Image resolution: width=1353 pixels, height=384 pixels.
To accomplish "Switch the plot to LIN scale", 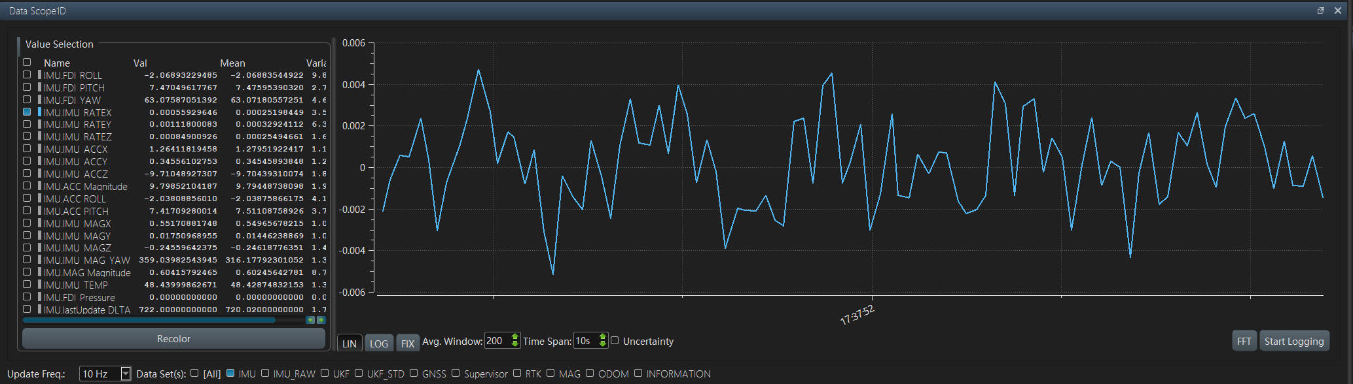I will coord(350,343).
